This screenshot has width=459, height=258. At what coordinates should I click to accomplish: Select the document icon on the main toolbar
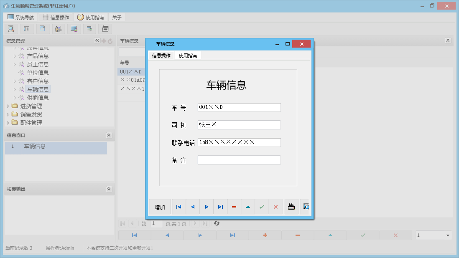43,28
